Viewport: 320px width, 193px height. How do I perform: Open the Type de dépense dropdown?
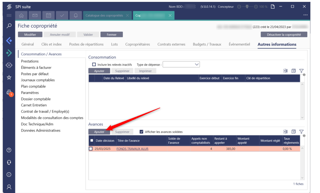[181, 64]
